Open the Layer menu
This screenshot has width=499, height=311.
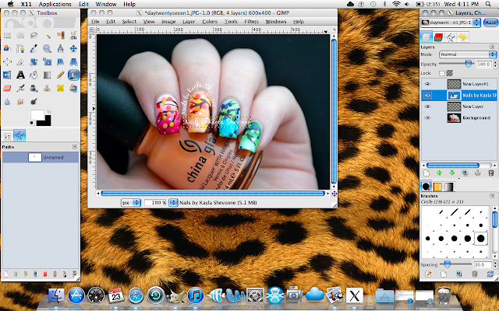click(x=189, y=22)
